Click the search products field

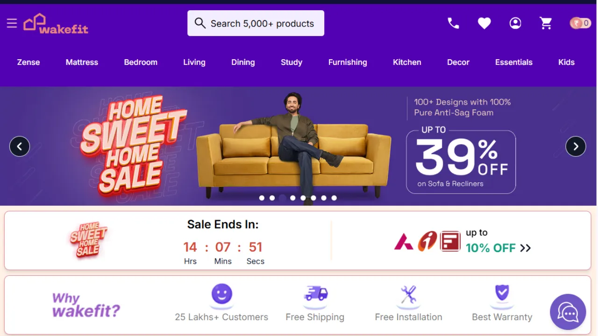point(256,23)
